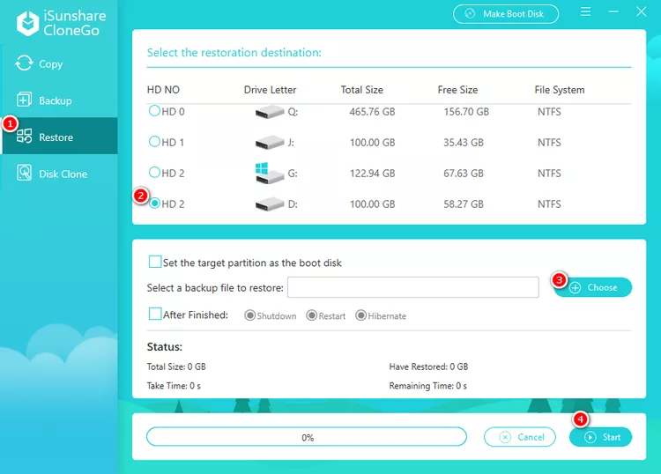The height and width of the screenshot is (474, 661).
Task: Click the plus icon on Choose button
Action: tap(575, 288)
